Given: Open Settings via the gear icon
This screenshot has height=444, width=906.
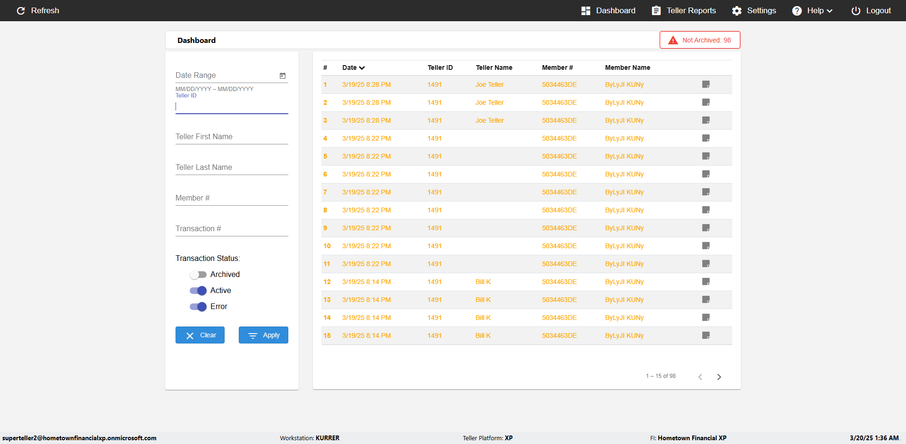Looking at the screenshot, I should 737,11.
